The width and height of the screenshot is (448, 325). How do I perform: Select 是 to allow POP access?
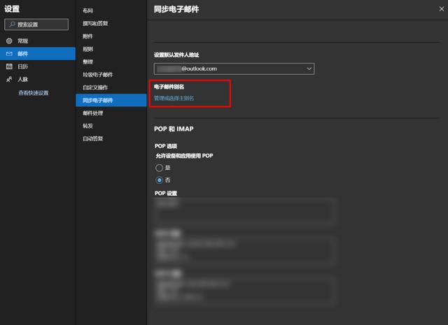point(159,168)
